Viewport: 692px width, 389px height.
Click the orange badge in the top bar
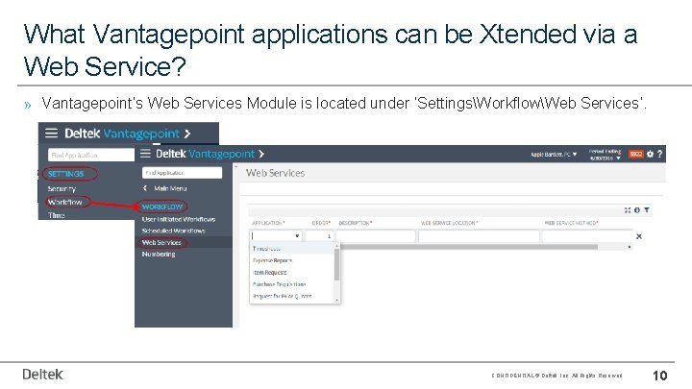636,154
